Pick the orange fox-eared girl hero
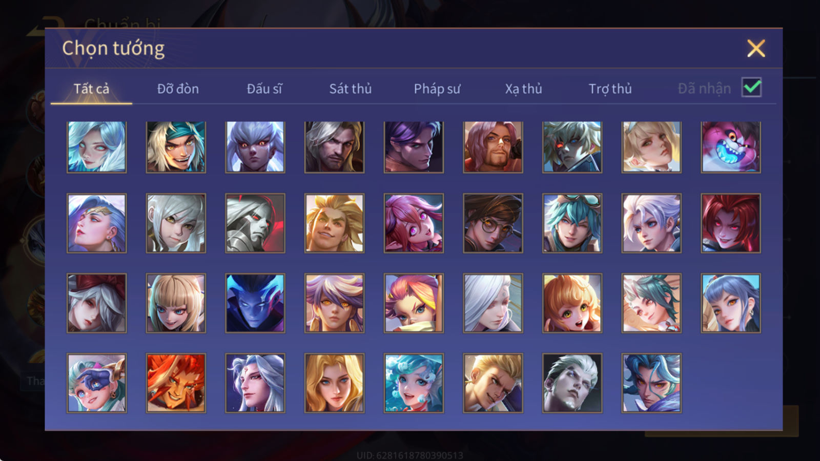This screenshot has height=461, width=820. point(572,303)
